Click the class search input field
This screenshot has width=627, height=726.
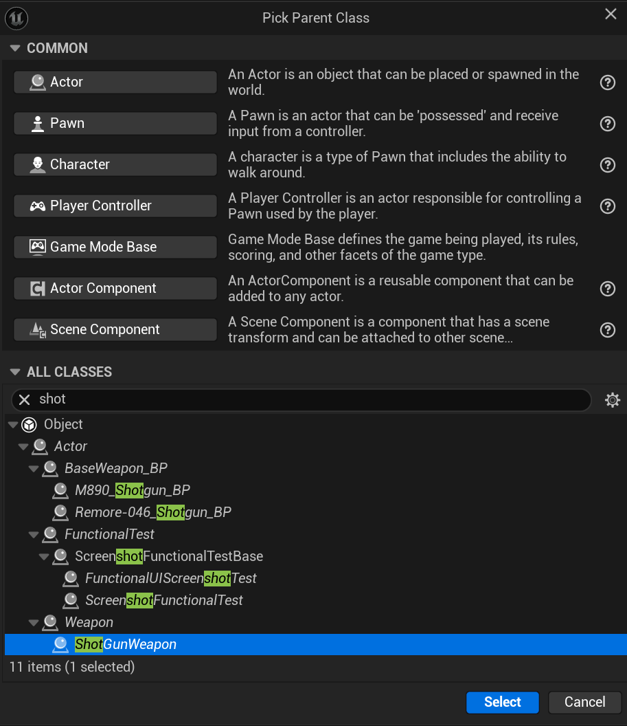pos(309,399)
